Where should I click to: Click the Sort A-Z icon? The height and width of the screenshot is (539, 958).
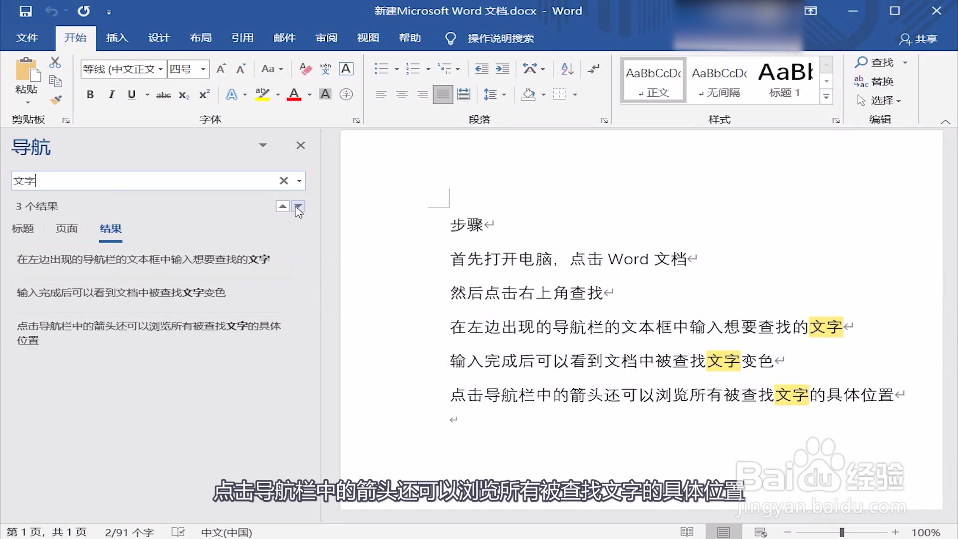(x=567, y=69)
